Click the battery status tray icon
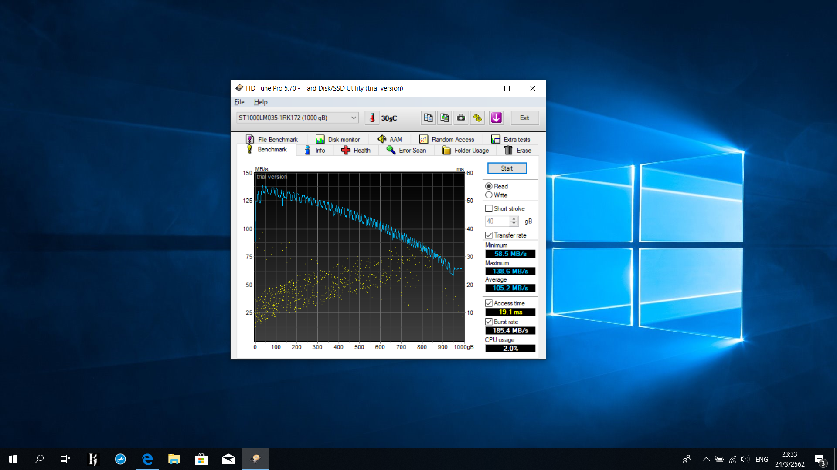Screen dimensions: 837x470 pyautogui.click(x=719, y=459)
